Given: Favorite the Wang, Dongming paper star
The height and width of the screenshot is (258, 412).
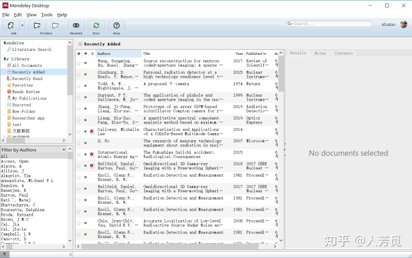Looking at the screenshot, I should point(78,63).
